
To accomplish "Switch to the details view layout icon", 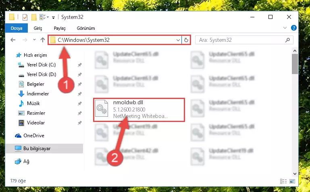I will (x=283, y=181).
